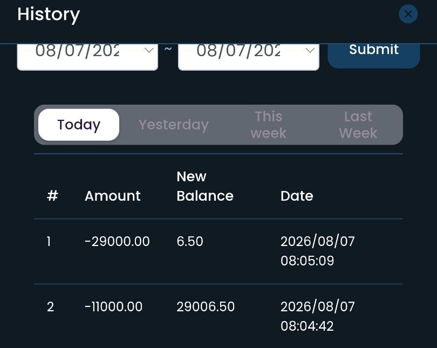Viewport: 437px width, 348px height.
Task: Close the History panel with X icon
Action: click(408, 14)
